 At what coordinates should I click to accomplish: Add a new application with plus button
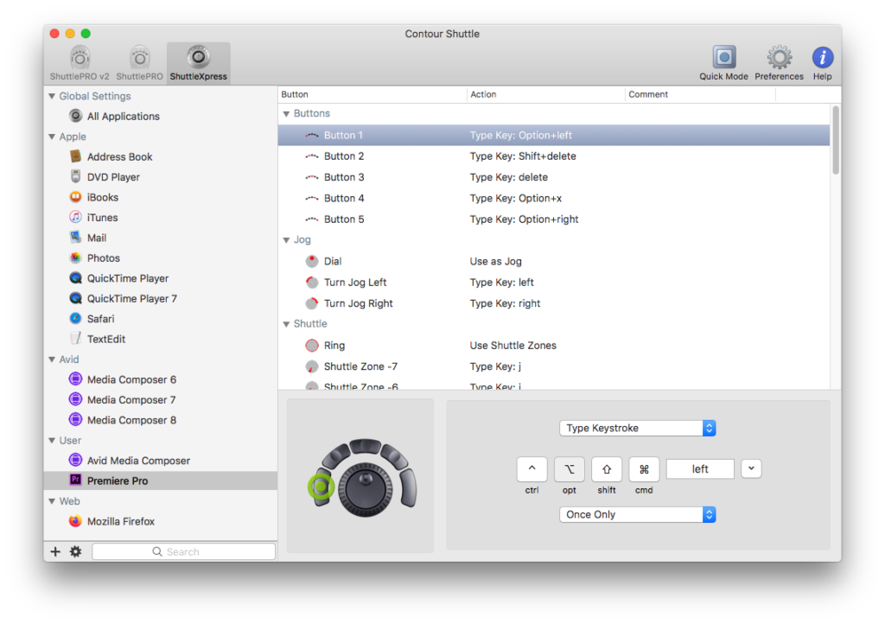55,551
